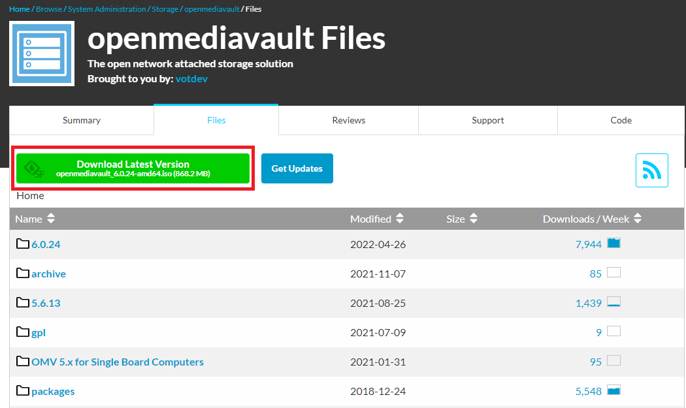Click the 7,944 weekly downloads count
The height and width of the screenshot is (408, 686).
pos(589,244)
